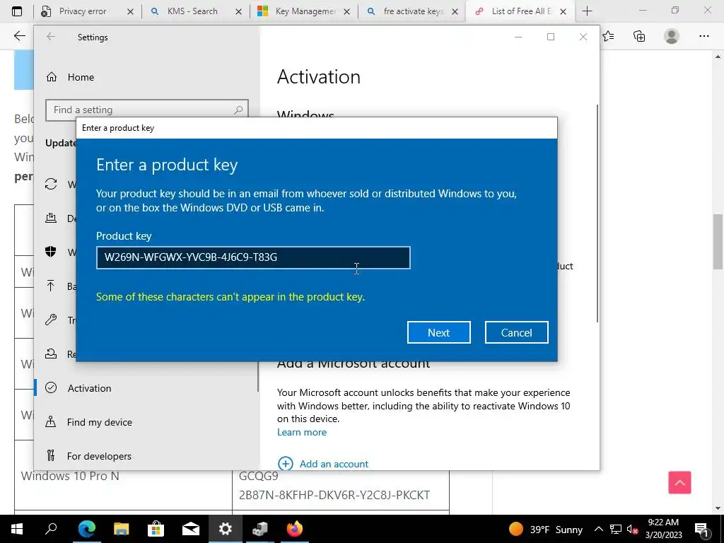Open the taskbar clock showing 9:22 AM
The image size is (724, 543).
click(663, 529)
